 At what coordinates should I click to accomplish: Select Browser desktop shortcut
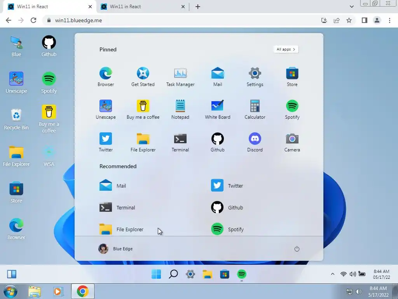(16, 229)
